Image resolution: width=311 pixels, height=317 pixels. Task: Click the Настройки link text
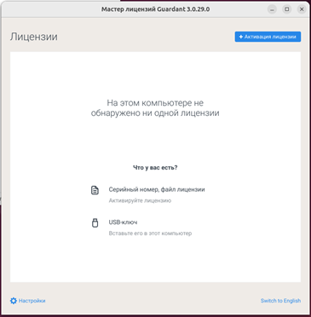pyautogui.click(x=32, y=301)
